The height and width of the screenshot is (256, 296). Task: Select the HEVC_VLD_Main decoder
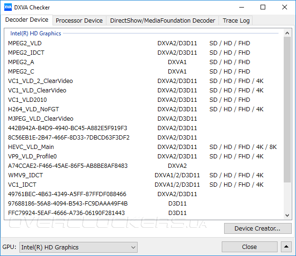coord(143,147)
